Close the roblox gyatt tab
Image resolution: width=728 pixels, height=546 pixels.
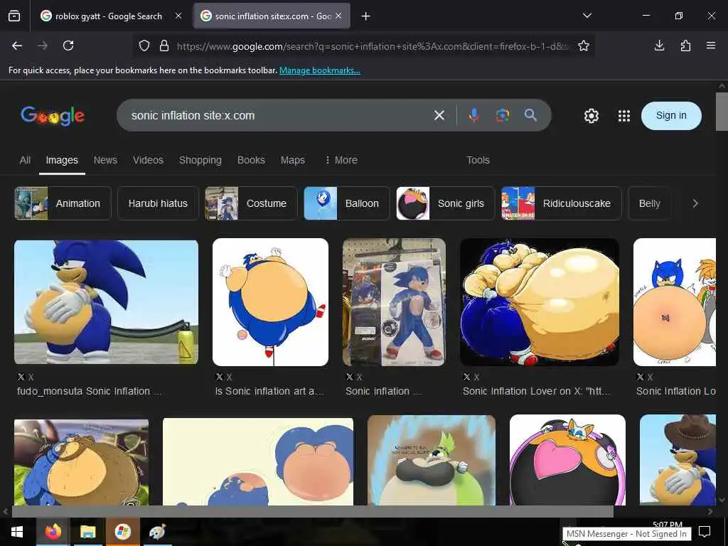178,16
